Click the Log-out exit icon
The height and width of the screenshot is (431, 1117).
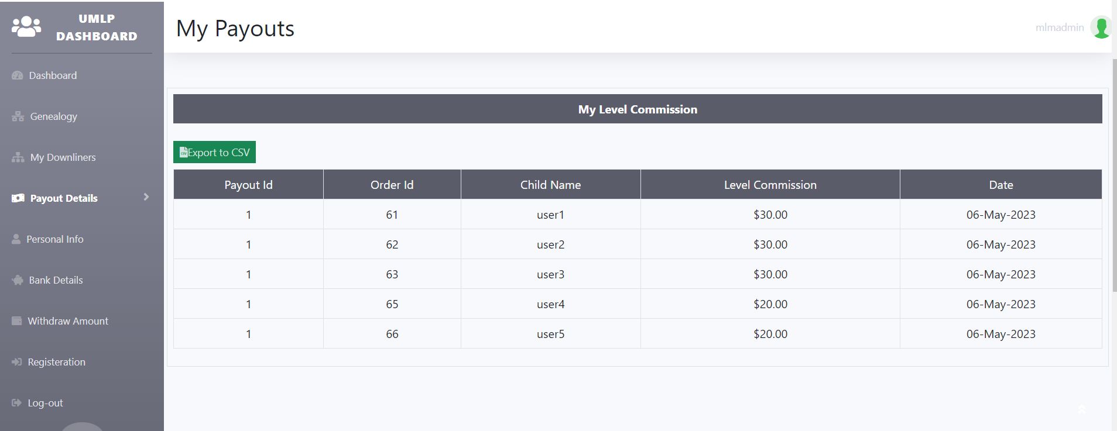pyautogui.click(x=16, y=403)
